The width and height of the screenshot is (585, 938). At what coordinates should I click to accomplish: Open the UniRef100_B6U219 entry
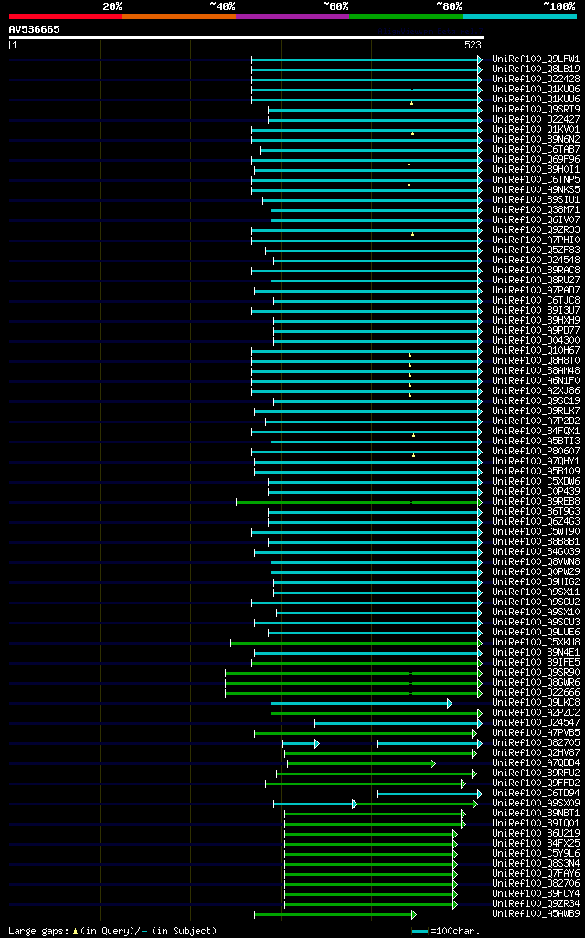tap(536, 833)
